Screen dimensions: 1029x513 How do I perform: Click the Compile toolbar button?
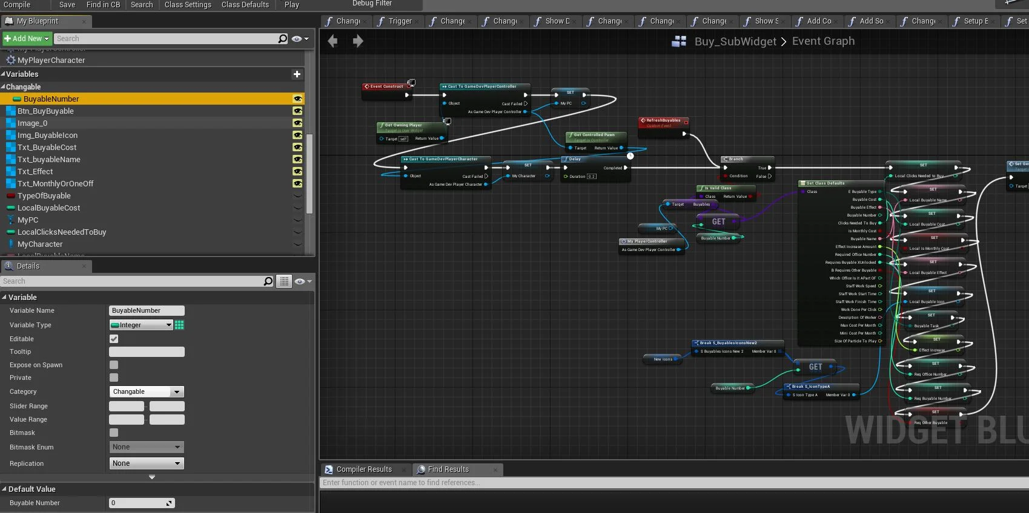[x=17, y=5]
